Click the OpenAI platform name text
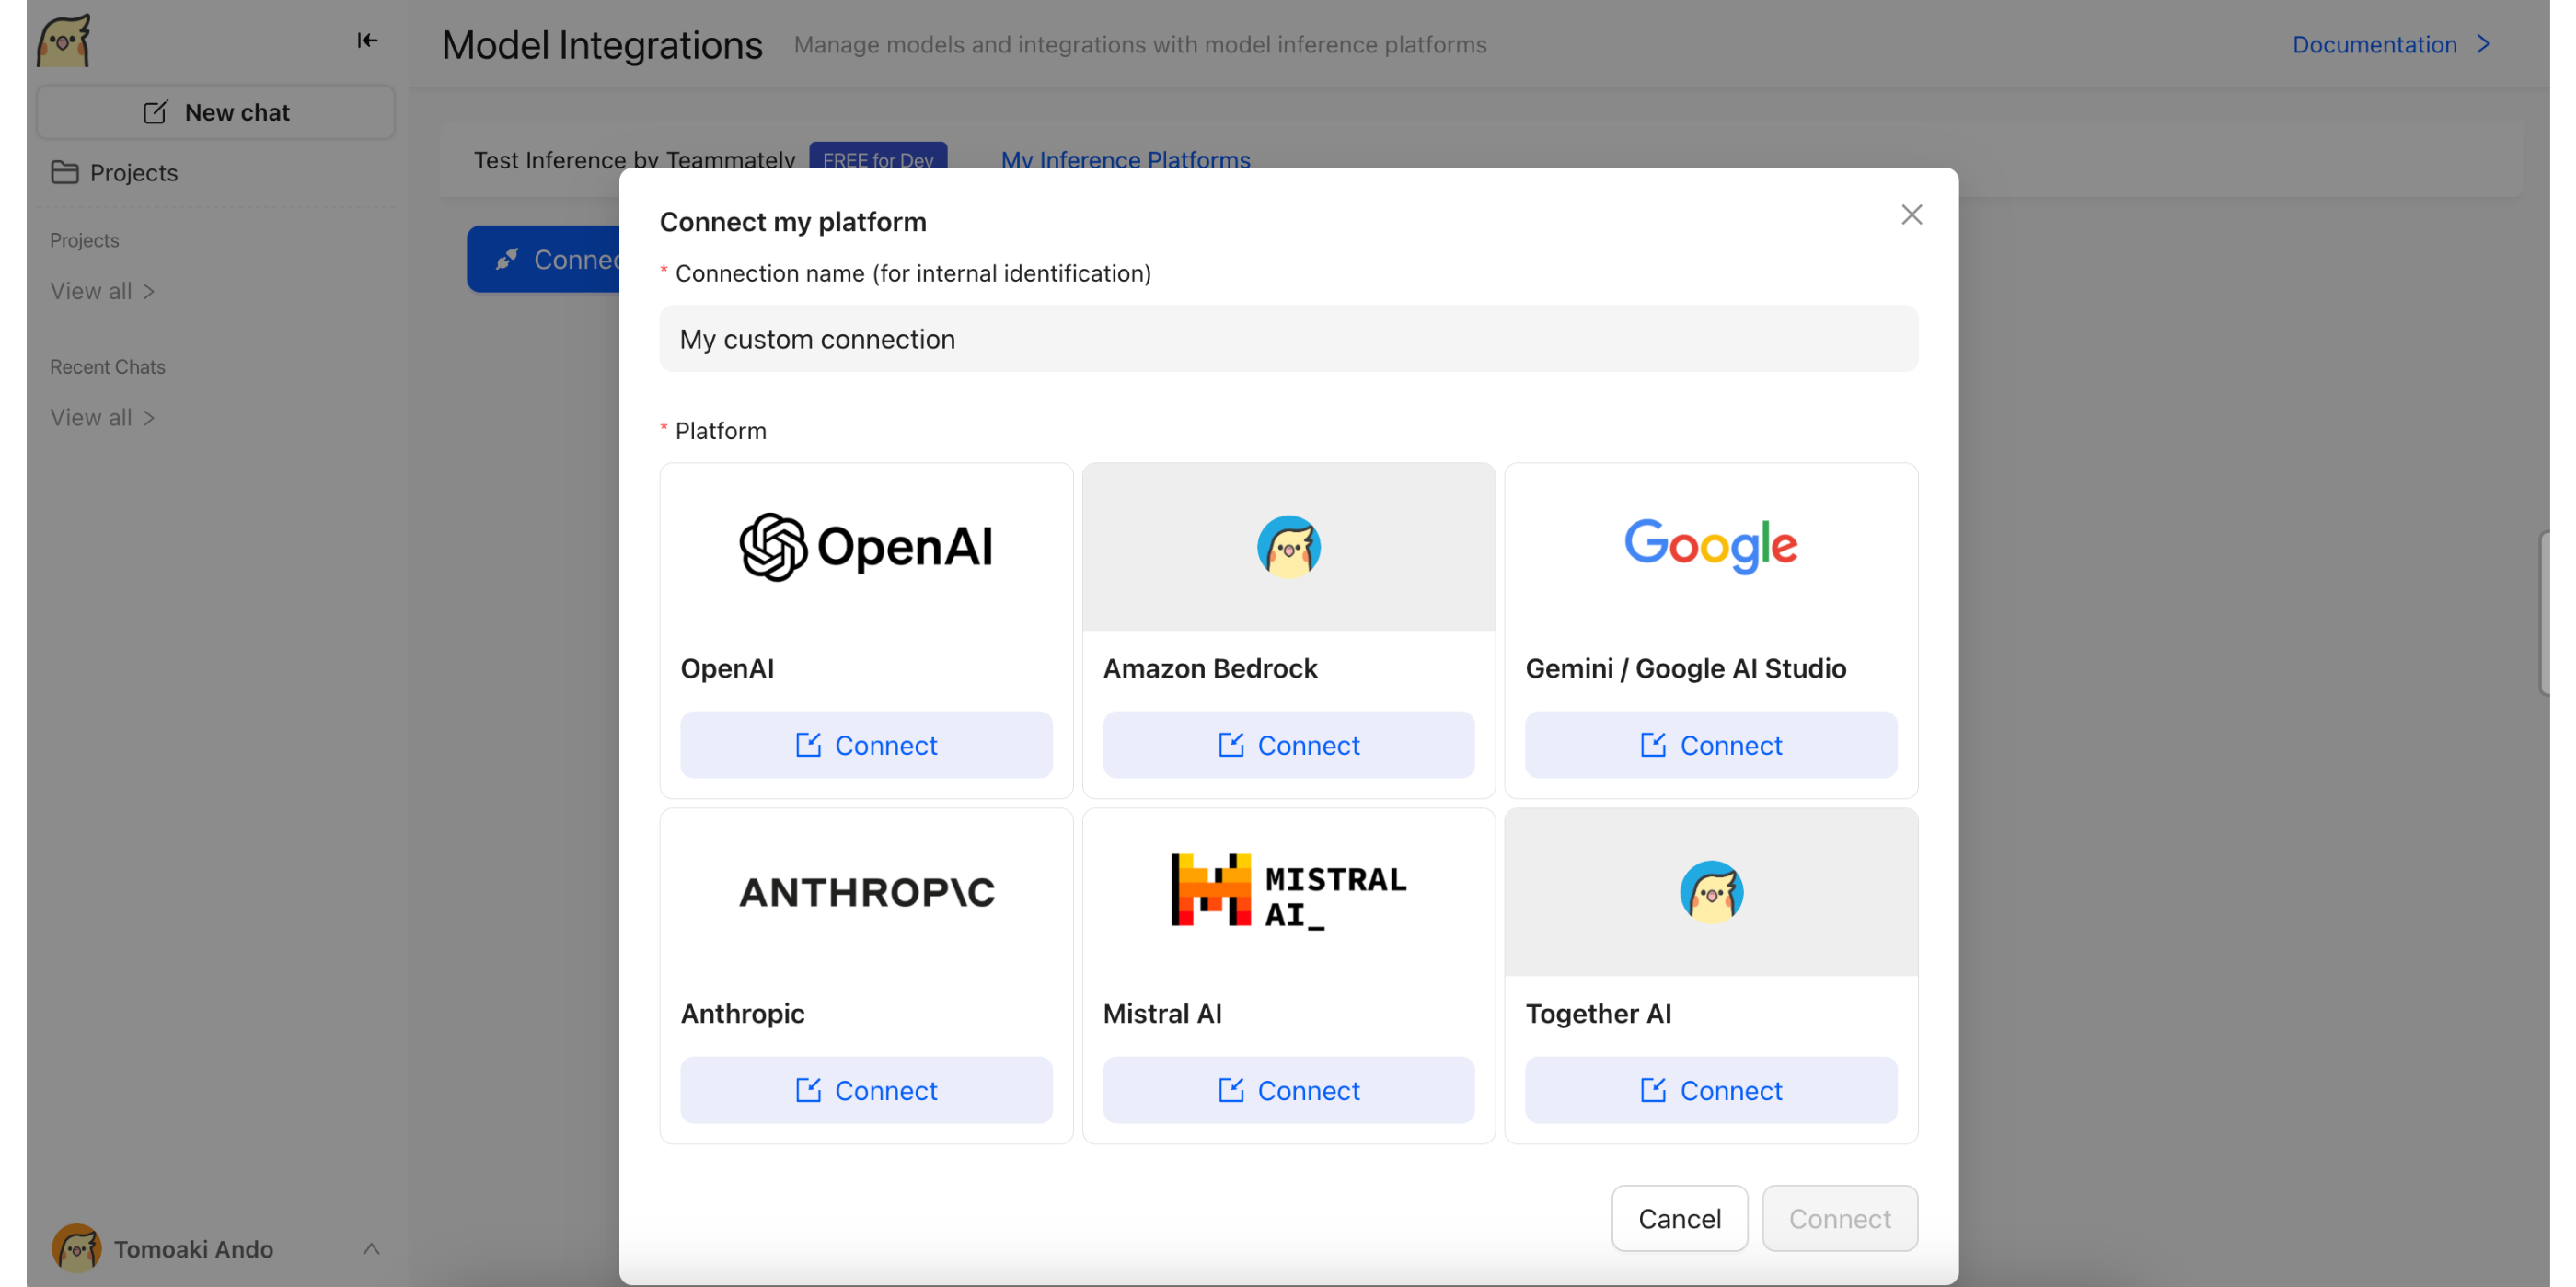 tap(727, 668)
